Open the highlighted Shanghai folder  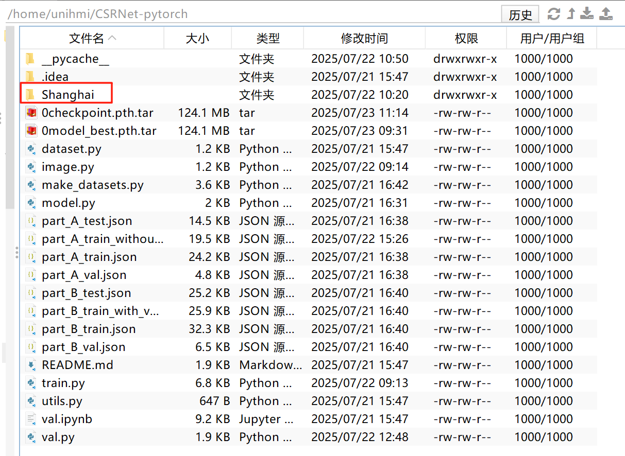pyautogui.click(x=69, y=95)
